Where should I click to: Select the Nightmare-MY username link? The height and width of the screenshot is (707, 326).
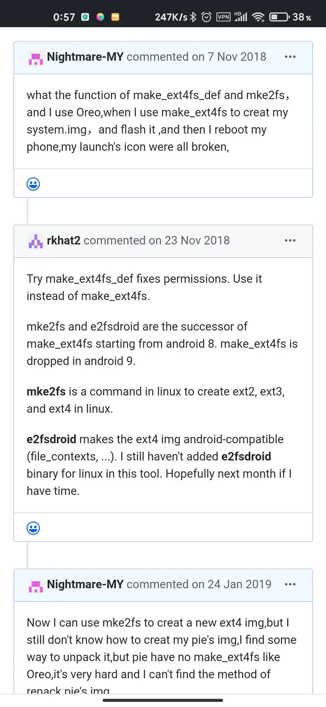click(x=85, y=57)
